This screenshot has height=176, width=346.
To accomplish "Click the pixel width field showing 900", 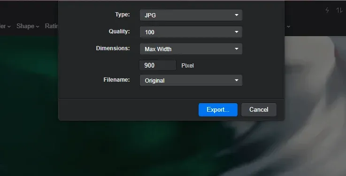I will (158, 65).
